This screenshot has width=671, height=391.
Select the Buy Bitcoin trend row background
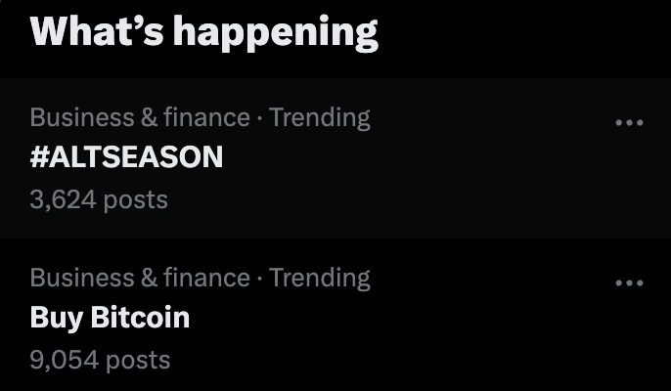click(335, 315)
